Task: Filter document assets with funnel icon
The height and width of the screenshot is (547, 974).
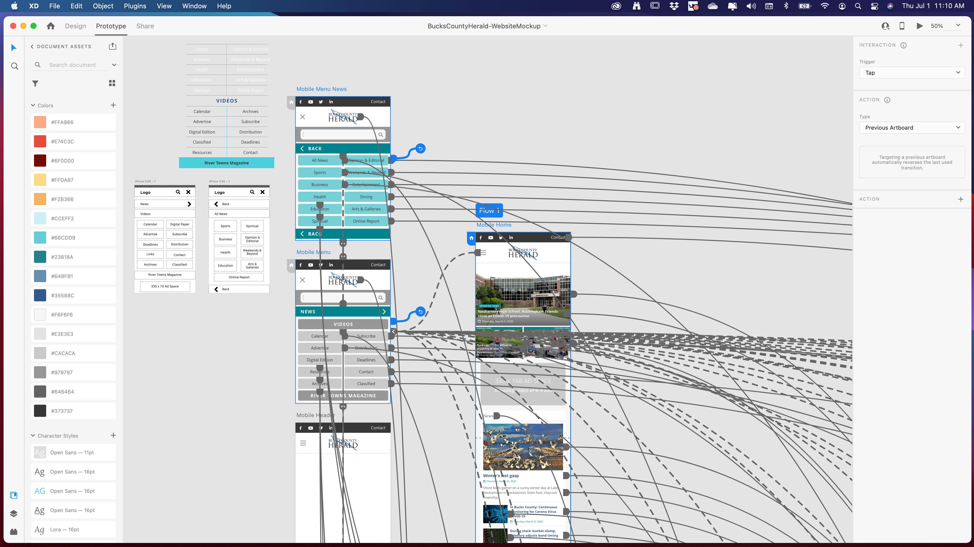Action: point(35,83)
